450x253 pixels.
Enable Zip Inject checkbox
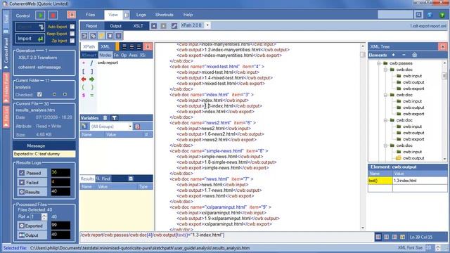[x=72, y=41]
